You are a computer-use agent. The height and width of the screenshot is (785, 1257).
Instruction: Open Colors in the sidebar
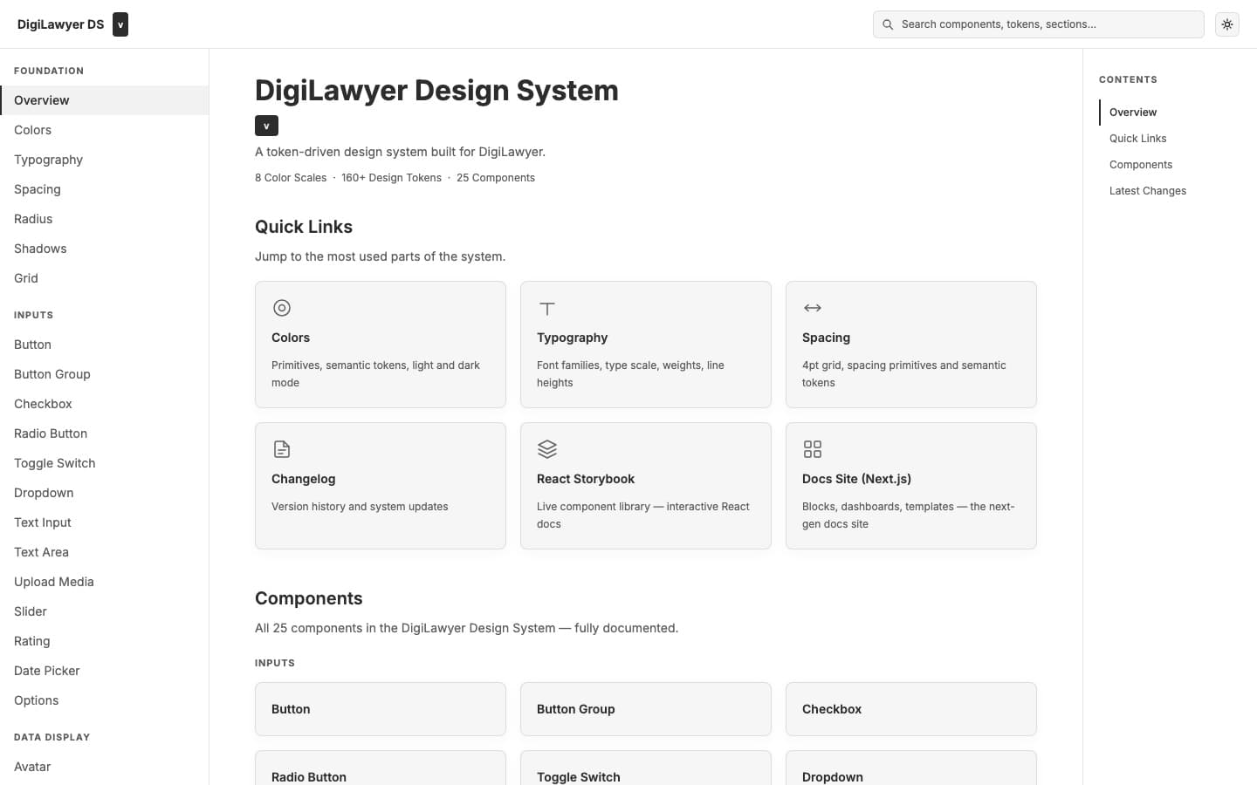point(105,130)
